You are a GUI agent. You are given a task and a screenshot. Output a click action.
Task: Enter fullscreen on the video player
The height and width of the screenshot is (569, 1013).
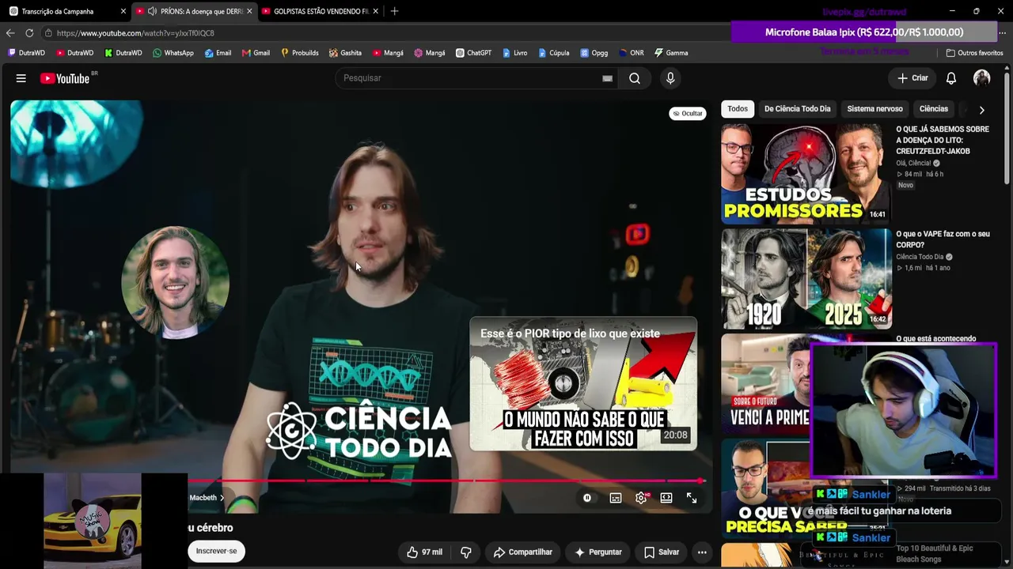pyautogui.click(x=692, y=498)
